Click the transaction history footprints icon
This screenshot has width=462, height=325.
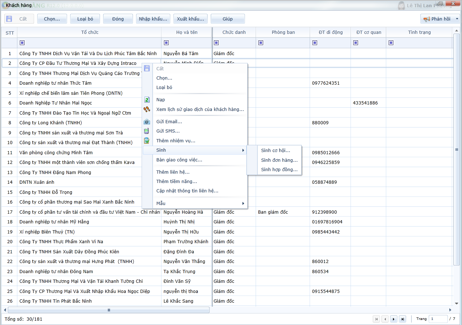click(x=147, y=109)
